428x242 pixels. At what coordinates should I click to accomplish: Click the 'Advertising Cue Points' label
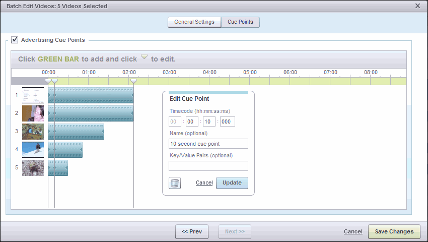(53, 40)
